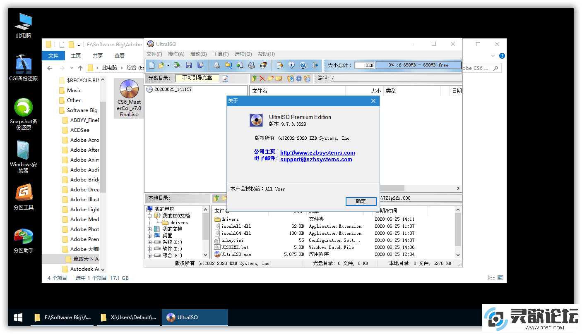Click the blue info About icon
582x334 pixels.
click(x=291, y=65)
